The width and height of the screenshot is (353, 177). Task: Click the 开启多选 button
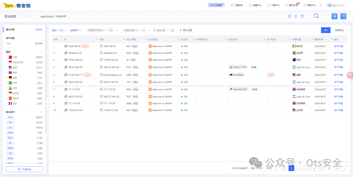pyautogui.click(x=24, y=169)
